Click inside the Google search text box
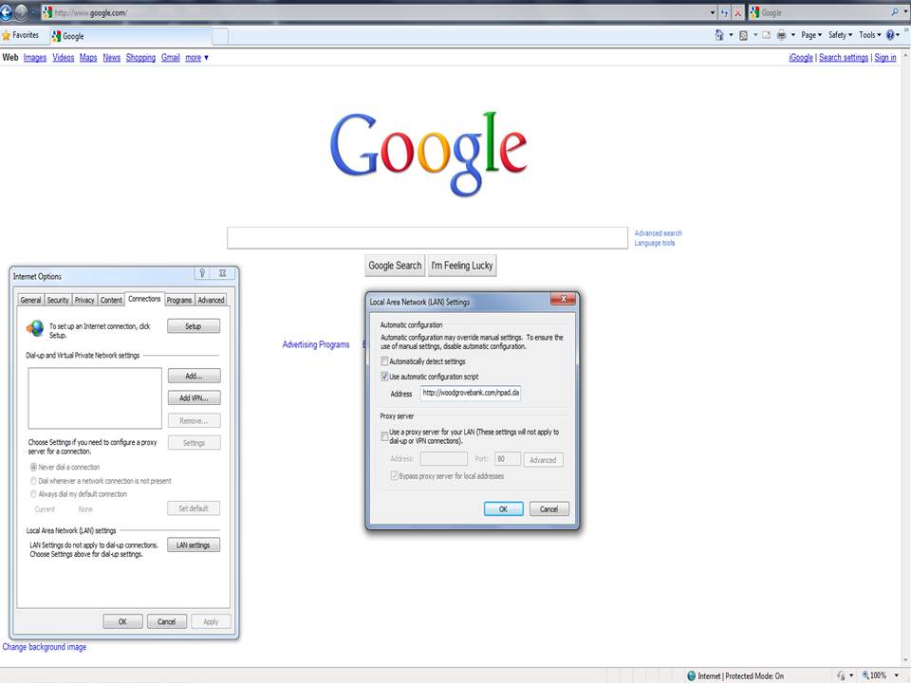This screenshot has height=683, width=911. point(428,238)
